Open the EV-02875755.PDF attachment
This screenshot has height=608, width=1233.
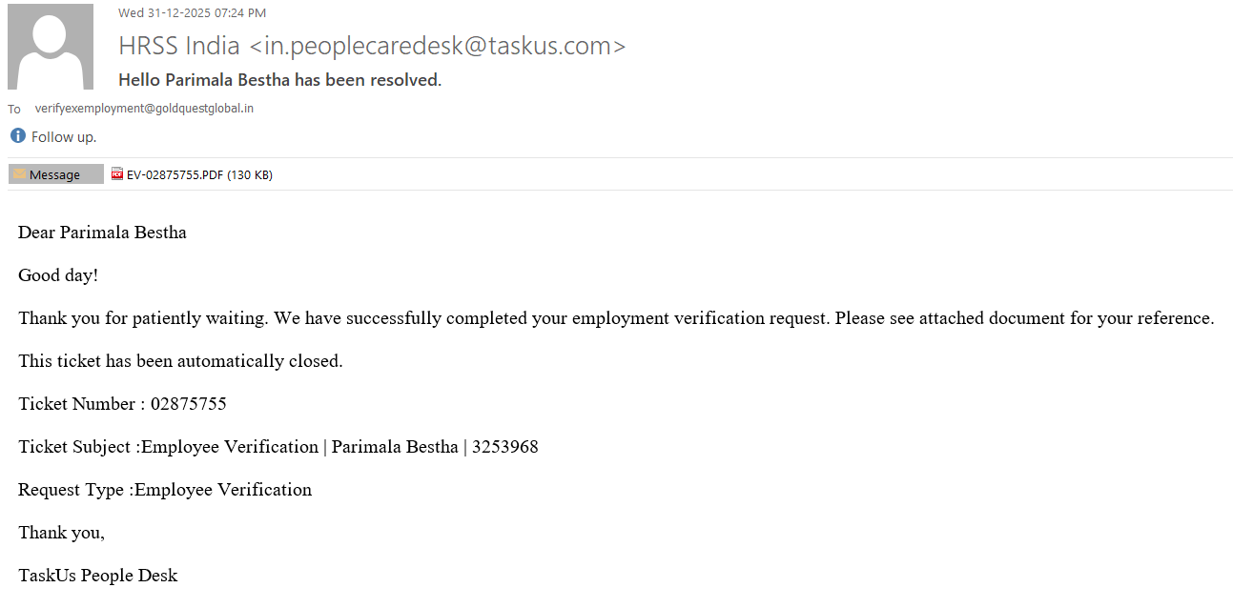pos(175,174)
